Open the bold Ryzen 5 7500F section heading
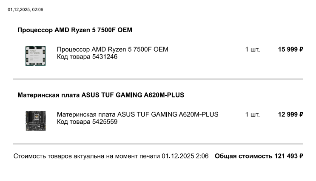Image resolution: width=316 pixels, height=181 pixels. click(75, 30)
